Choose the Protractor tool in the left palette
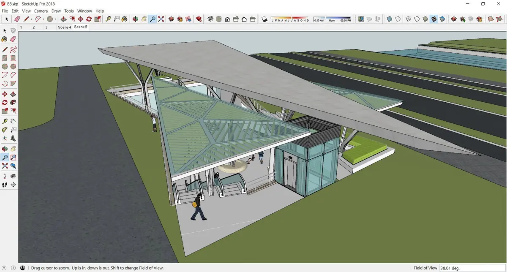This screenshot has width=507, height=272. 5,130
